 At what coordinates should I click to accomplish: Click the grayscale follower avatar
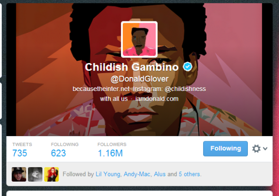pos(35,174)
